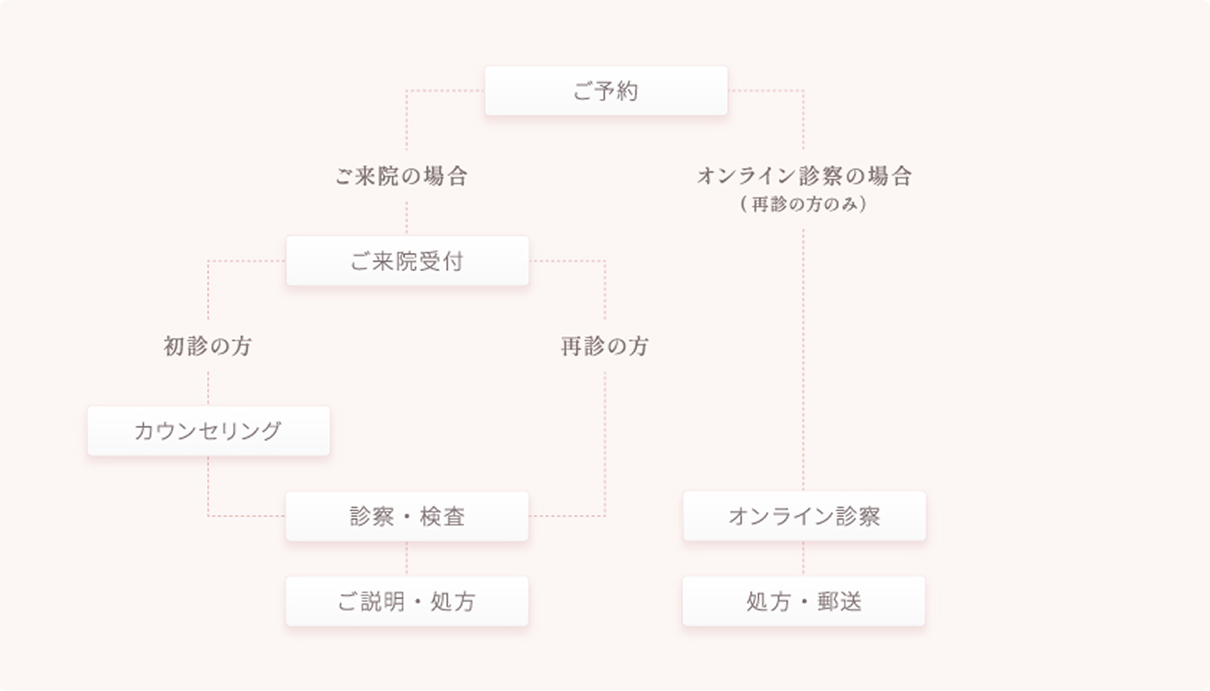Click dotted line between 初診の方 and カウンセリング
The width and height of the screenshot is (1210, 691).
208,389
